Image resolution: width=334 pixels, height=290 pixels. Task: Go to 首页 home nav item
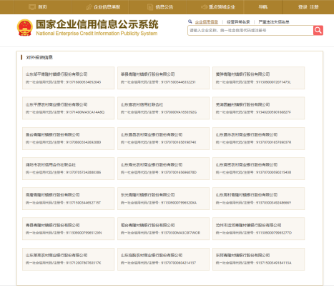[38, 7]
